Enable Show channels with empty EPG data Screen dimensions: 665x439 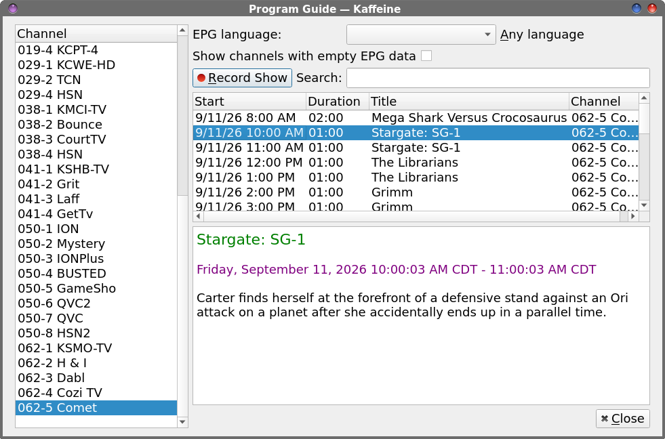426,56
